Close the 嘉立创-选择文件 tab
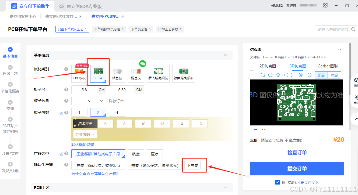The image size is (358, 195). (x=80, y=16)
